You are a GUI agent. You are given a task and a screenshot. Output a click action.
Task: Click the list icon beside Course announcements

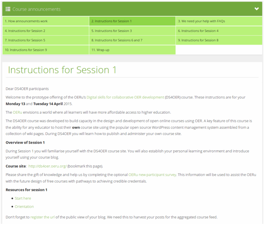coord(8,9)
